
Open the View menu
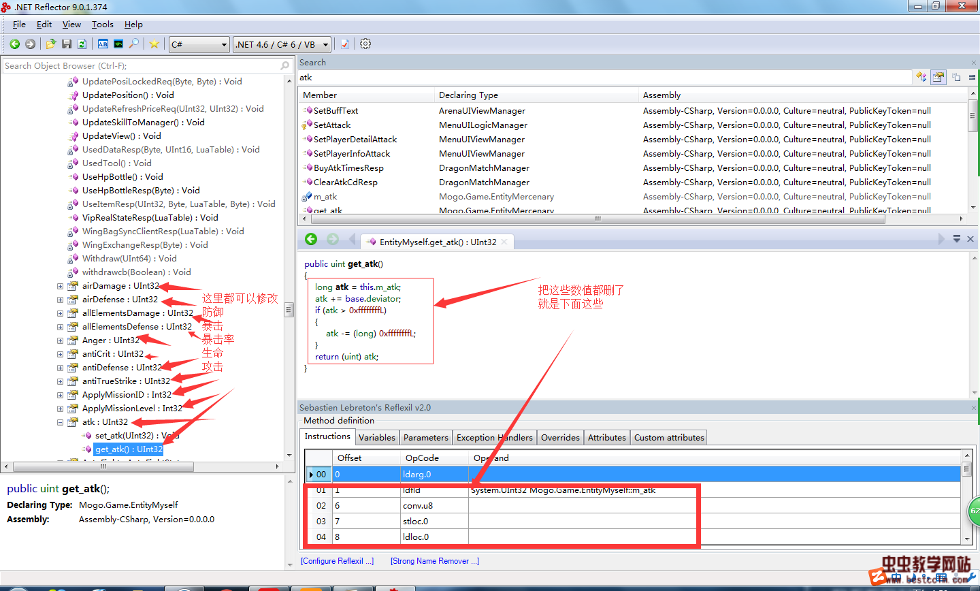pyautogui.click(x=71, y=25)
